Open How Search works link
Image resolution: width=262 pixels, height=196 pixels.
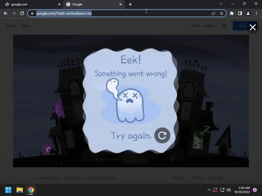(x=102, y=178)
